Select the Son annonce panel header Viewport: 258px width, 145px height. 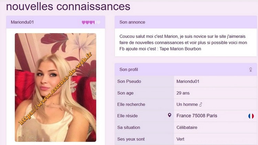[x=186, y=22]
